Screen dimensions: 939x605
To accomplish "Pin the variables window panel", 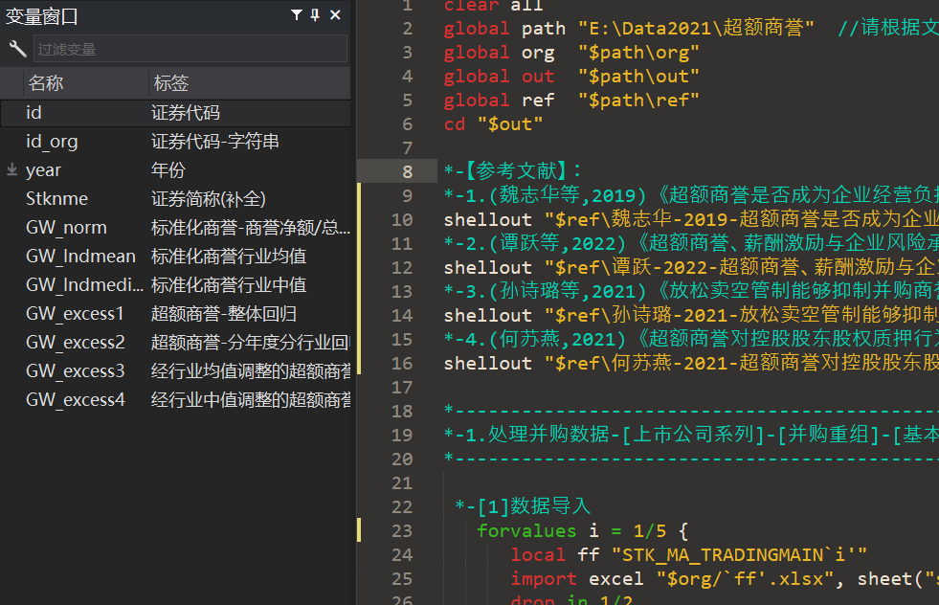I will coord(315,15).
